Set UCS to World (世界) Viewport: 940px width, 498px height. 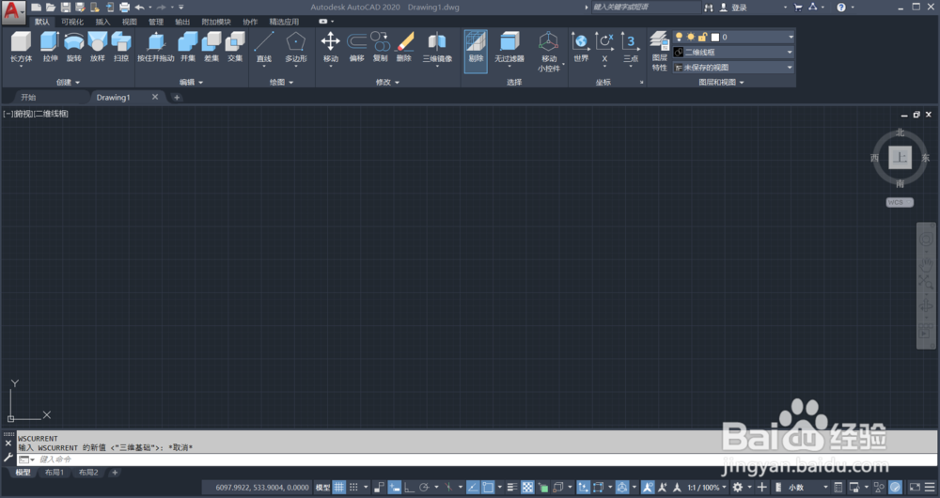(580, 47)
